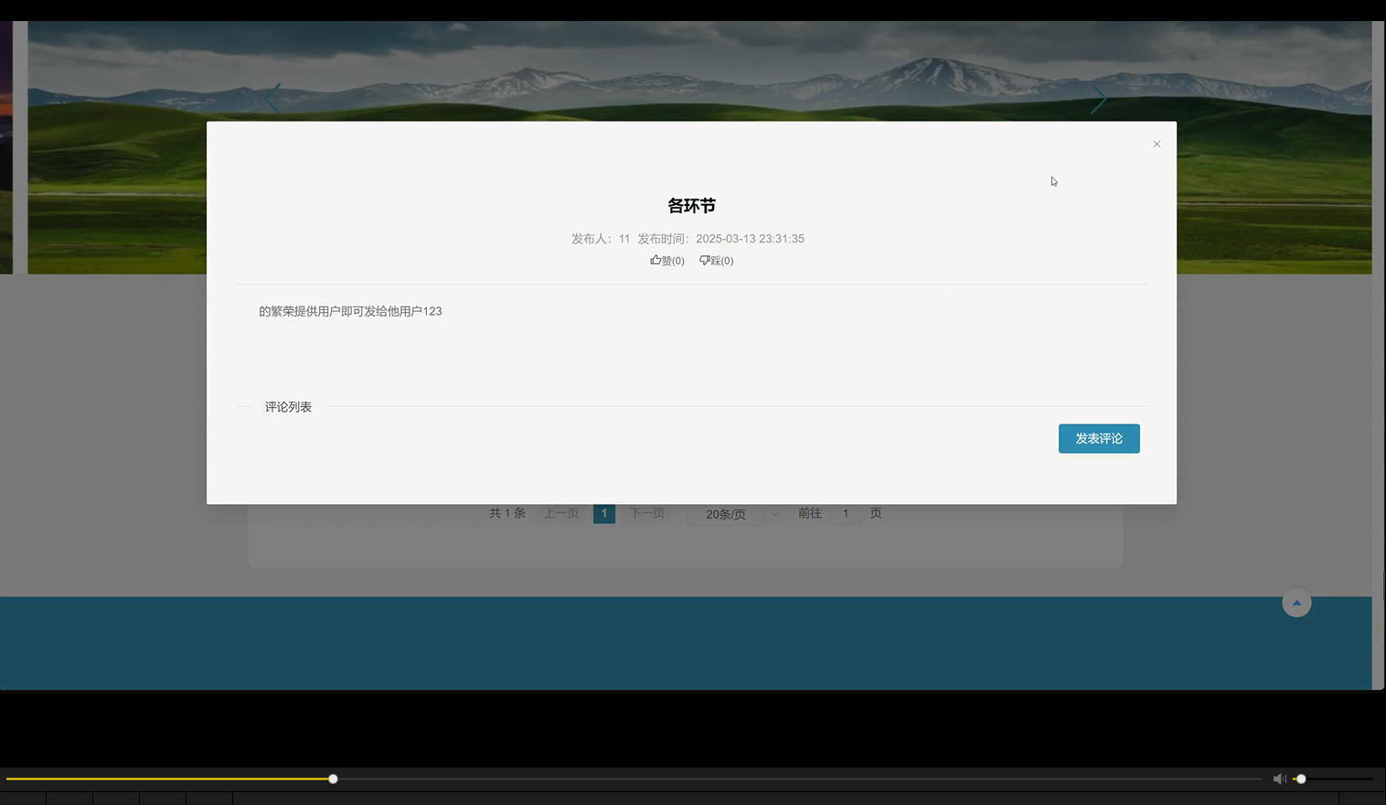Click the 评论列表 section heading
This screenshot has width=1386, height=805.
[288, 406]
